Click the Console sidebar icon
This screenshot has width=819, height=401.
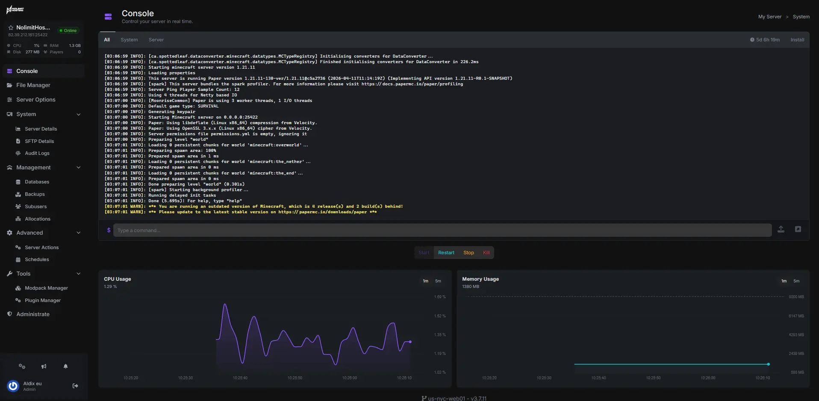[x=9, y=71]
